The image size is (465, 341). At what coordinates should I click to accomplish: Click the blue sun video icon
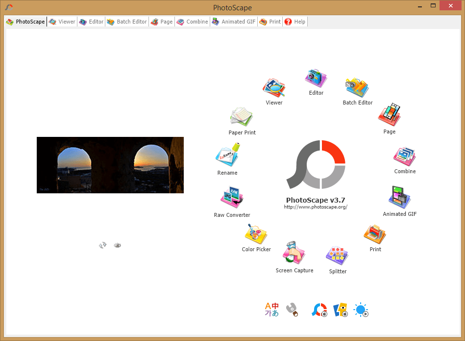361,310
